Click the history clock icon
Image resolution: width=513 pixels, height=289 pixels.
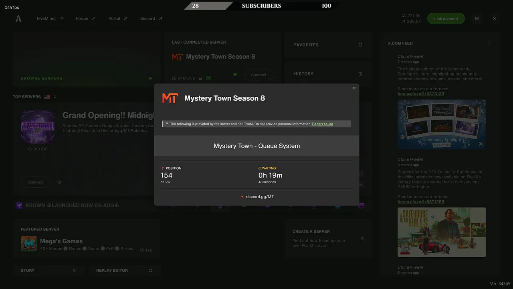tap(360, 74)
